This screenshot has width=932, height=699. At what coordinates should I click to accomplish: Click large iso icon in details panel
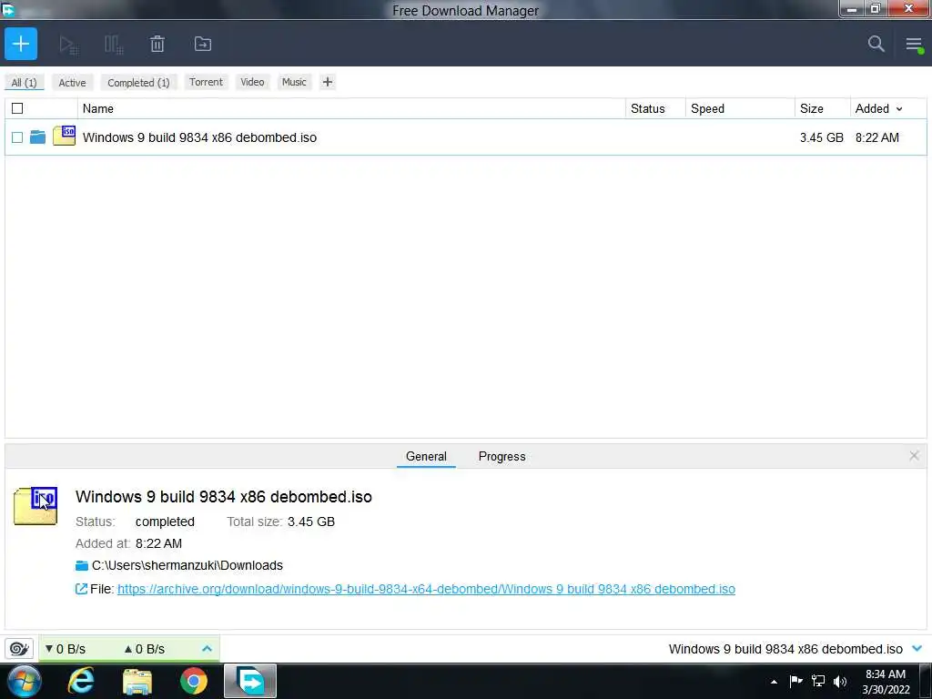35,506
